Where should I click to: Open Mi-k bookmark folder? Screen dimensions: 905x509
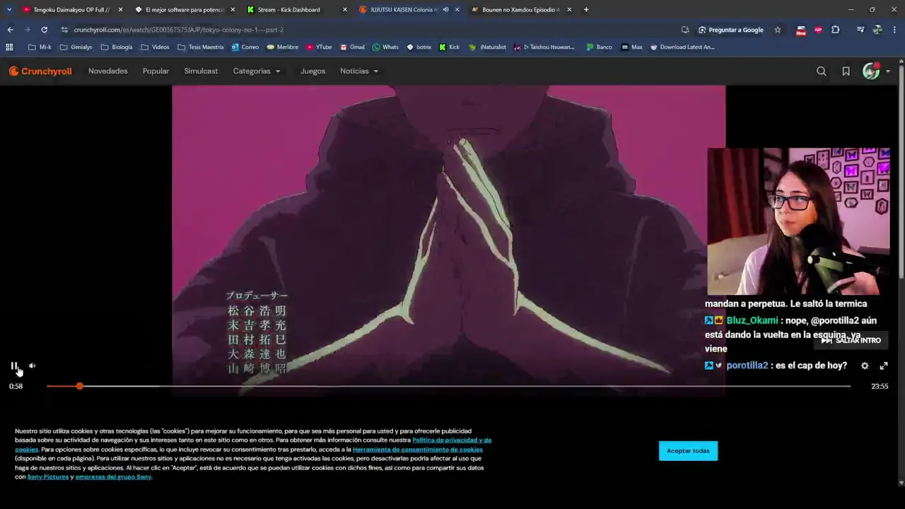(40, 47)
